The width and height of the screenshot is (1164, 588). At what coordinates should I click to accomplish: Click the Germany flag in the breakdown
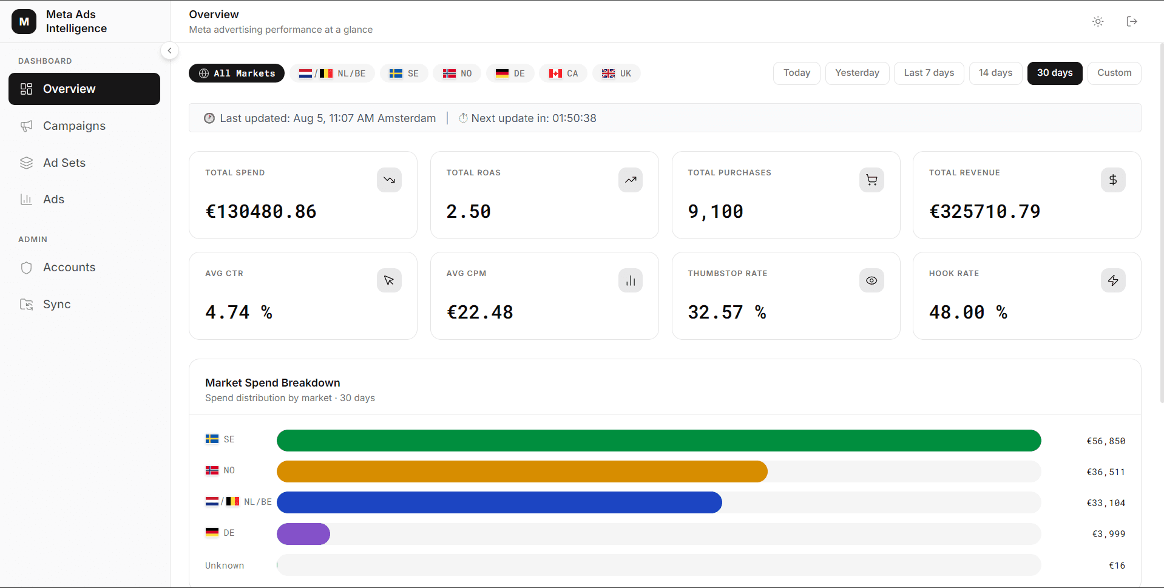(x=212, y=532)
